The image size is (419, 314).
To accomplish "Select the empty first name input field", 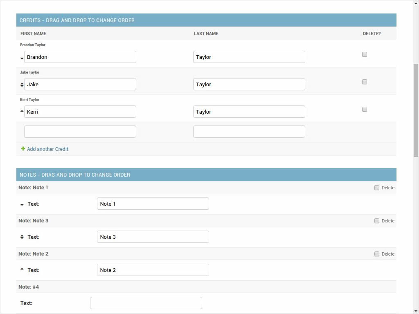I will click(x=80, y=131).
